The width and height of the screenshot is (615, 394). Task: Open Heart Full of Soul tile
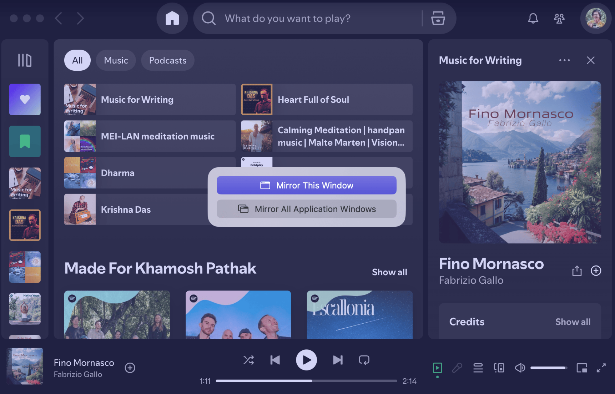click(327, 100)
